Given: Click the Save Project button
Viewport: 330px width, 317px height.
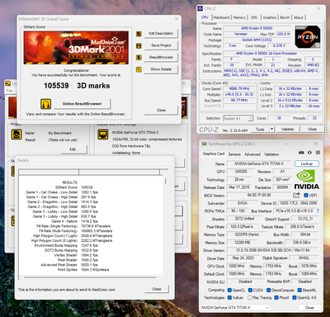Looking at the screenshot, I should [x=161, y=45].
